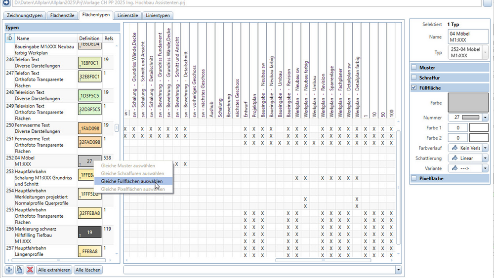Viewport: 494px width, 278px height.
Task: Select the dark swatch 19 of Markierung schwarz
Action: pyautogui.click(x=90, y=233)
